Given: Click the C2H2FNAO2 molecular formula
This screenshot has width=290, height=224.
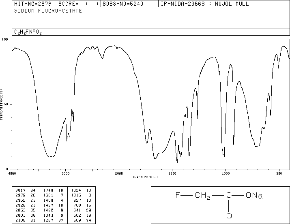Looking at the screenshot, I should point(28,32).
